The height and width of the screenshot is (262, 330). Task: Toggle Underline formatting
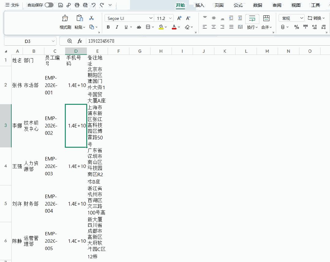click(126, 27)
